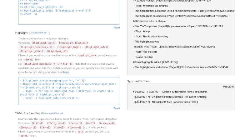Select the {{url}} YAML variable
Image resolution: width=250 pixels, height=137 pixels.
90,123
